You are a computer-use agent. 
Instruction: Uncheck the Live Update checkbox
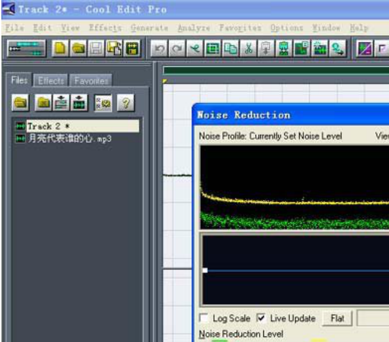click(x=262, y=318)
